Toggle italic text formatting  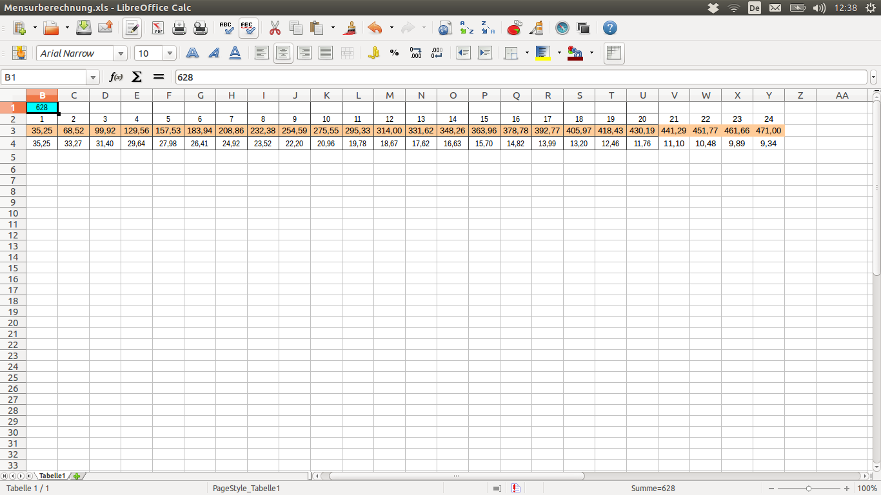(214, 53)
